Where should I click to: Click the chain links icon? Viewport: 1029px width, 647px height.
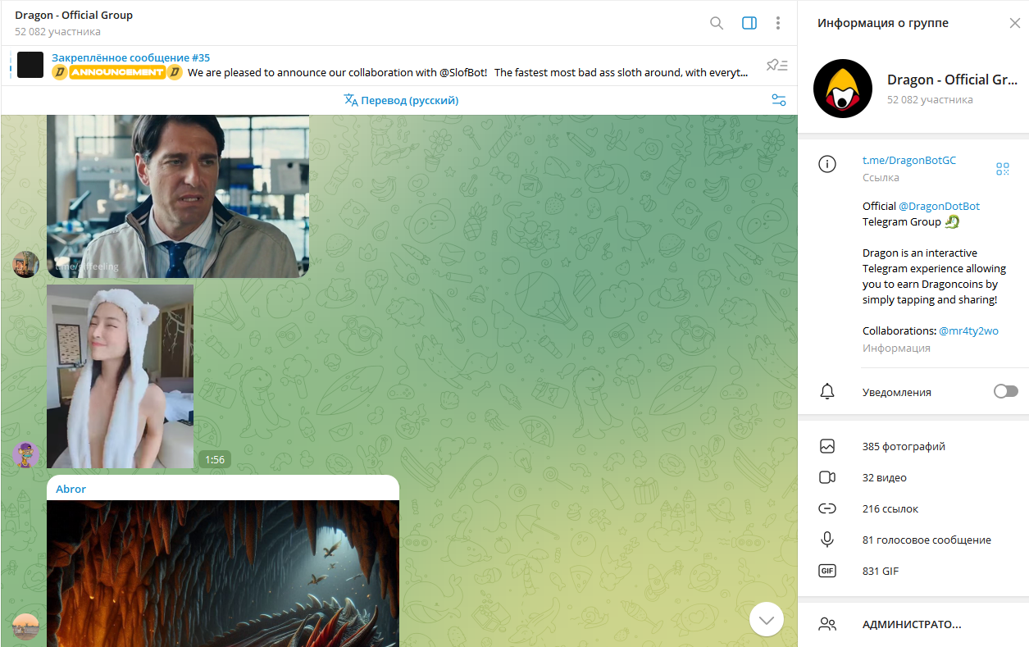pyautogui.click(x=827, y=509)
